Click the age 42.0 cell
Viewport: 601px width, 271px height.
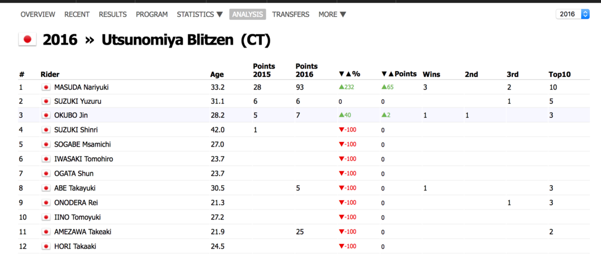pos(217,130)
